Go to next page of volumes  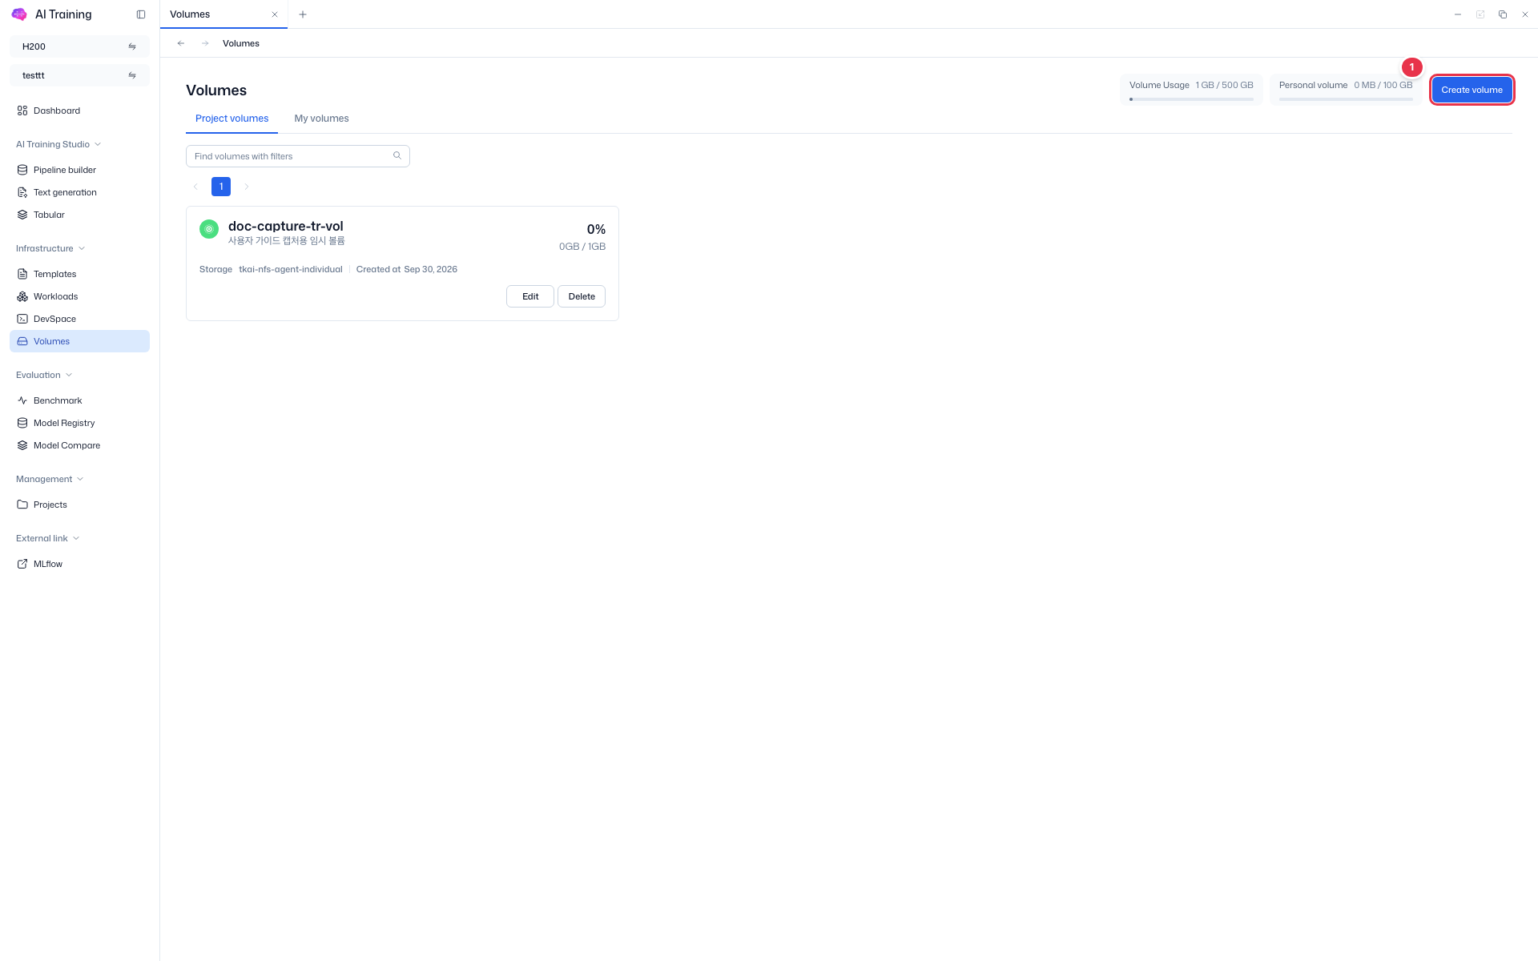[247, 187]
